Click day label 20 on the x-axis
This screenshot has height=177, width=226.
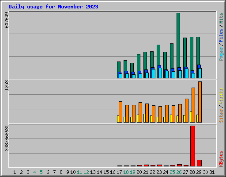(139, 172)
